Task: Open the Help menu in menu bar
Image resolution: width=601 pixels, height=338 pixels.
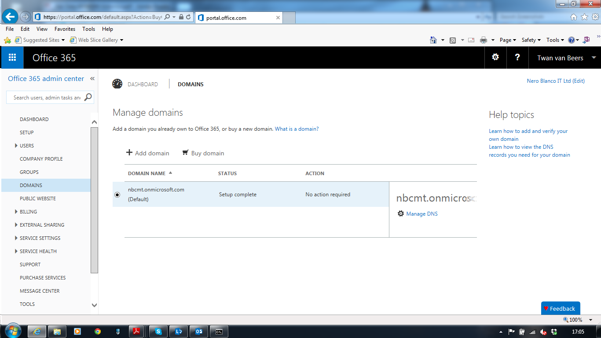Action: pyautogui.click(x=107, y=29)
